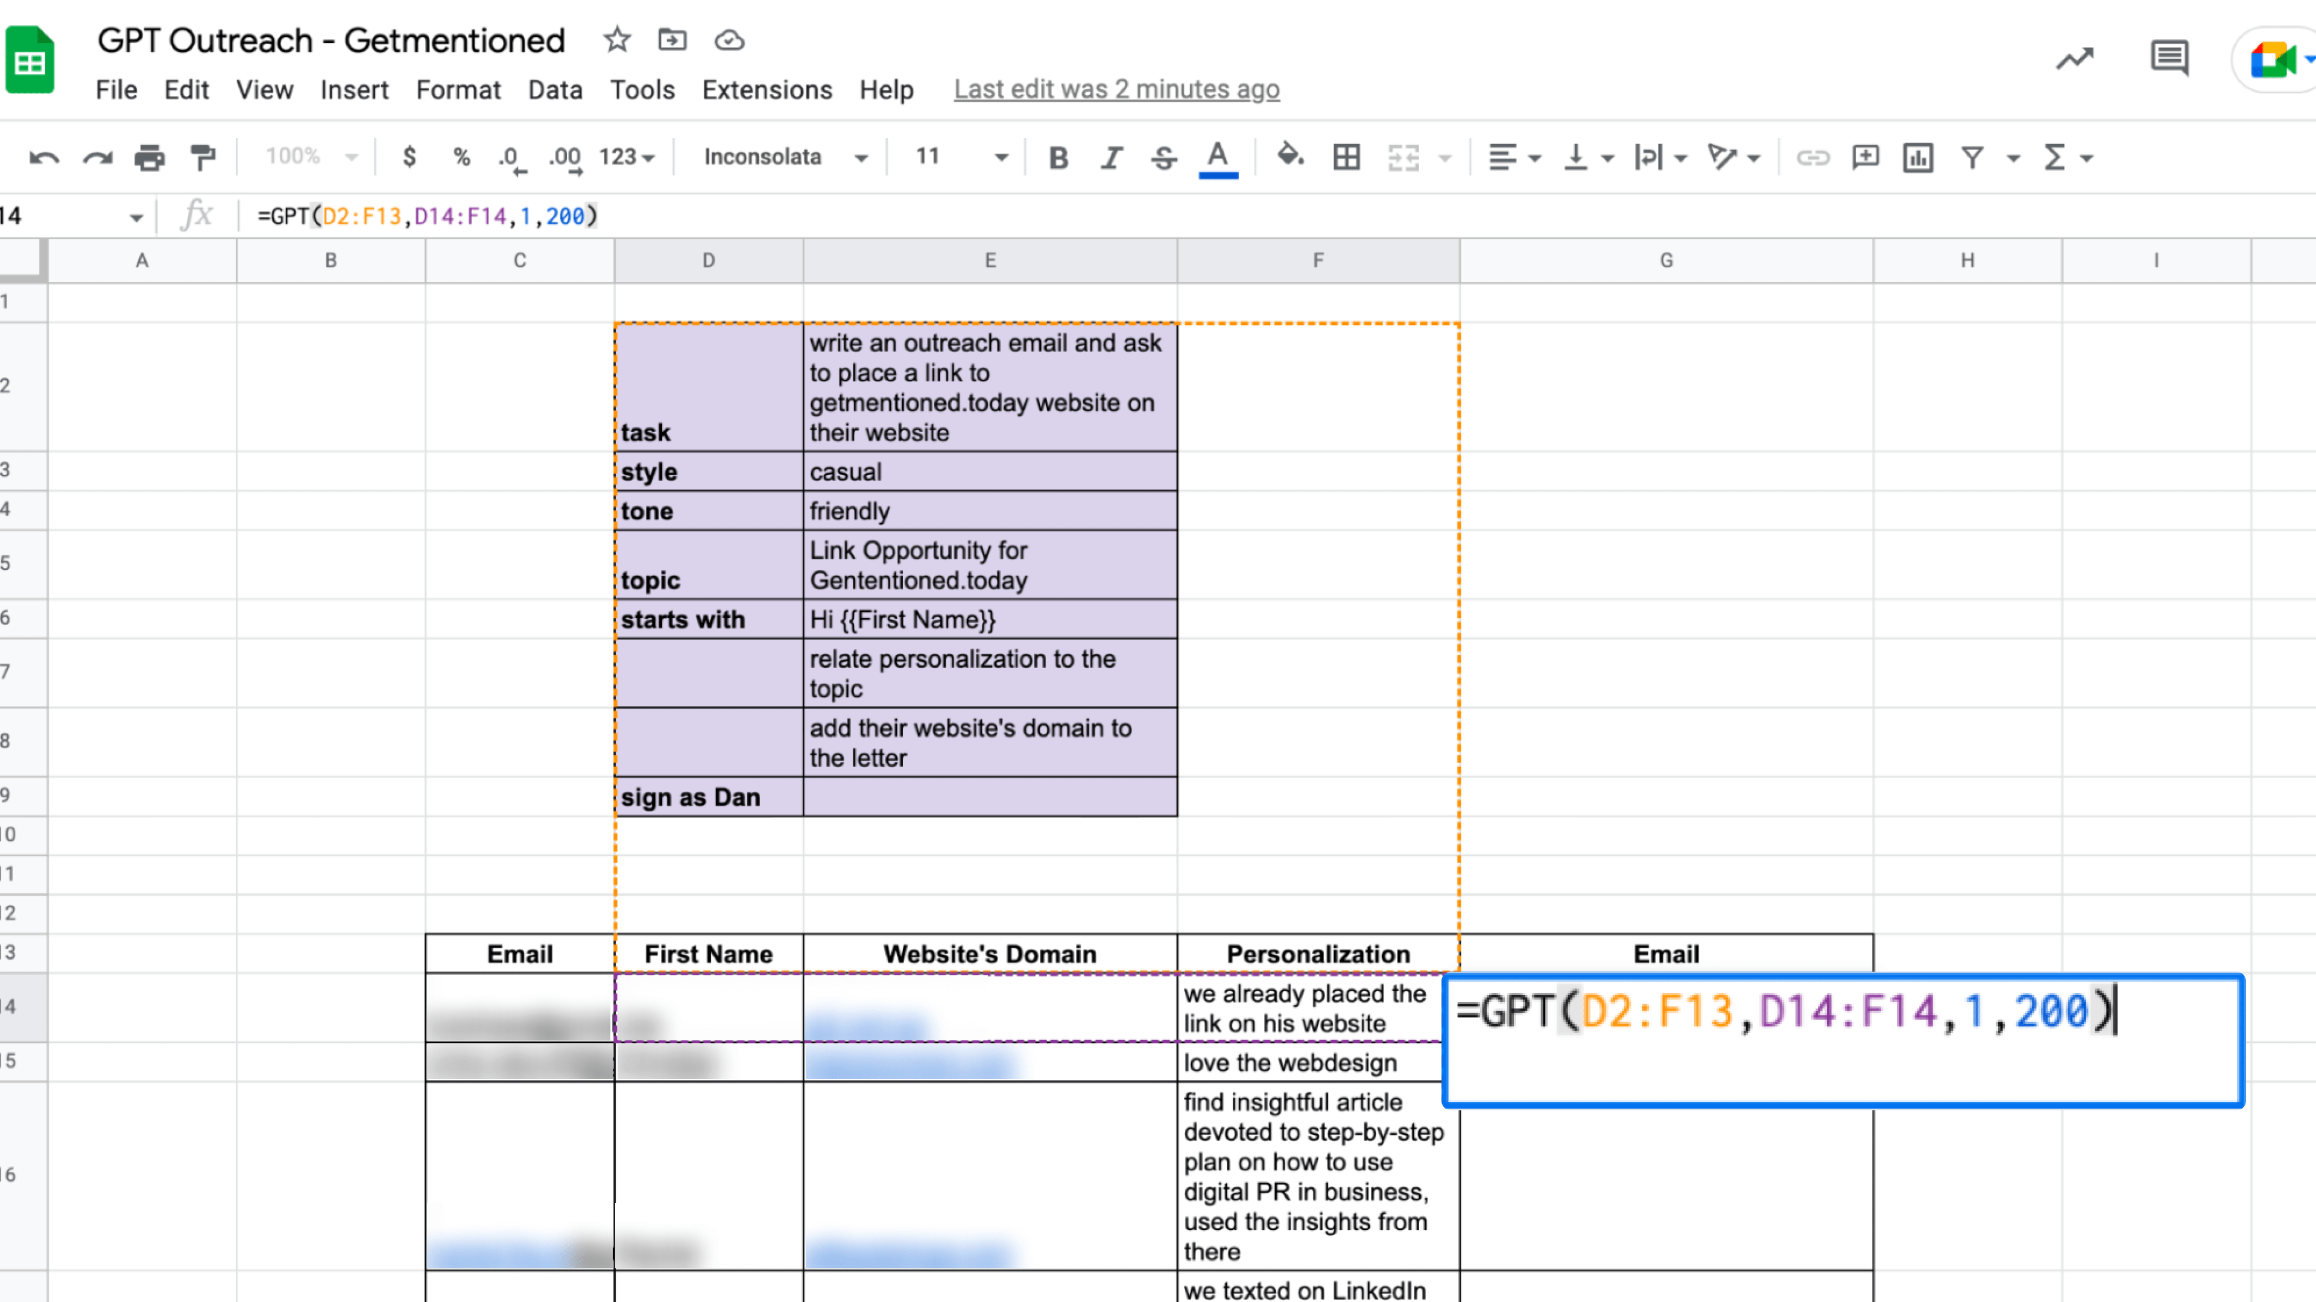Toggle bold formatting
The height and width of the screenshot is (1302, 2316).
1058,158
